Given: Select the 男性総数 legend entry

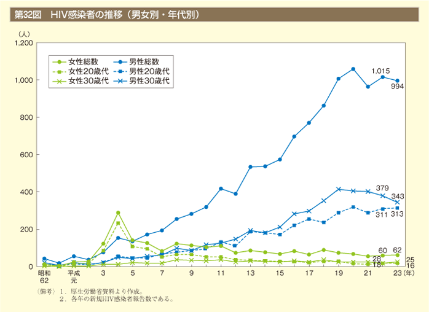Looking at the screenshot, I should tap(136, 62).
